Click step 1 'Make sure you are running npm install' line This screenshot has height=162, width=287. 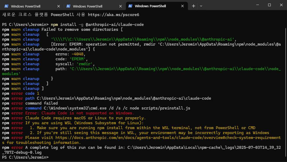[x=142, y=128]
